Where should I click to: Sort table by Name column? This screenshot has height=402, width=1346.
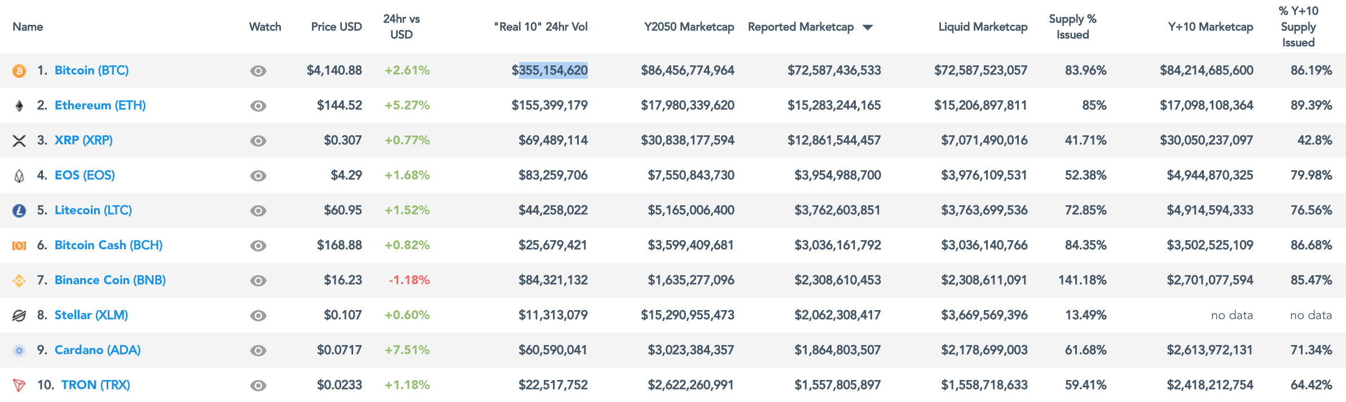click(28, 26)
